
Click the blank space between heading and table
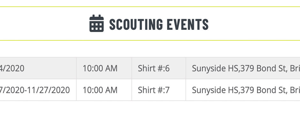(x=150, y=49)
